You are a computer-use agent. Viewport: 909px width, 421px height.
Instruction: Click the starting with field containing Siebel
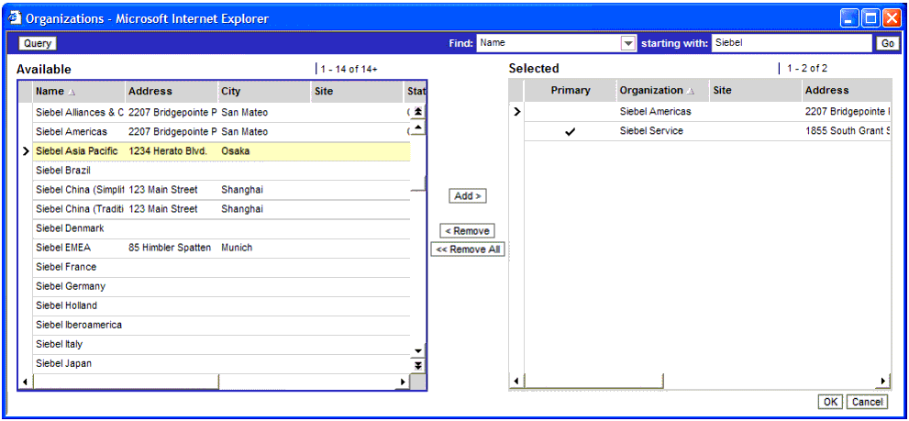[x=792, y=43]
